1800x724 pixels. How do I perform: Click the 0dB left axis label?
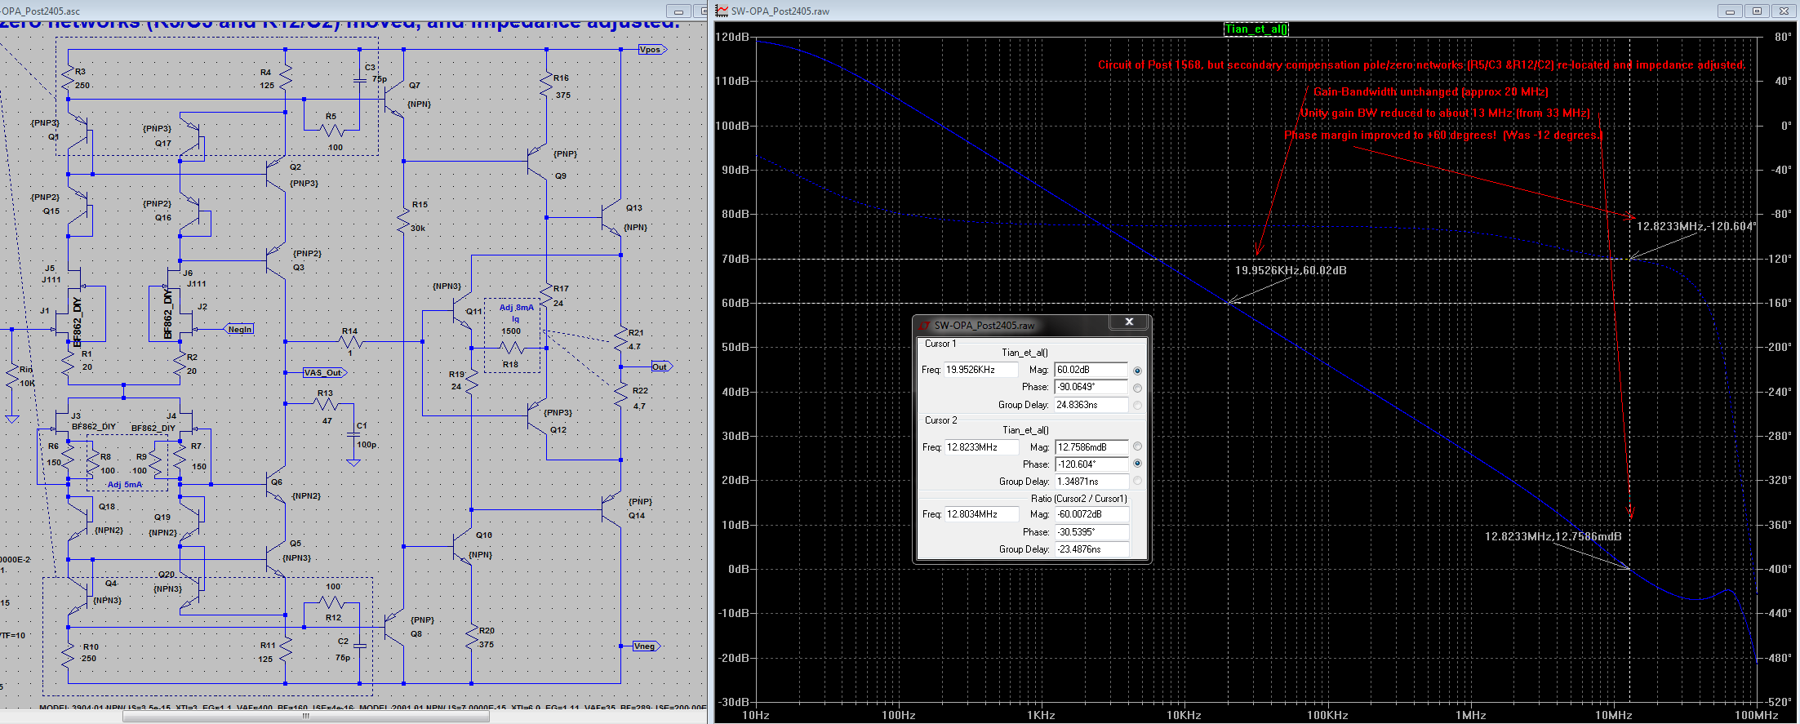pos(738,569)
